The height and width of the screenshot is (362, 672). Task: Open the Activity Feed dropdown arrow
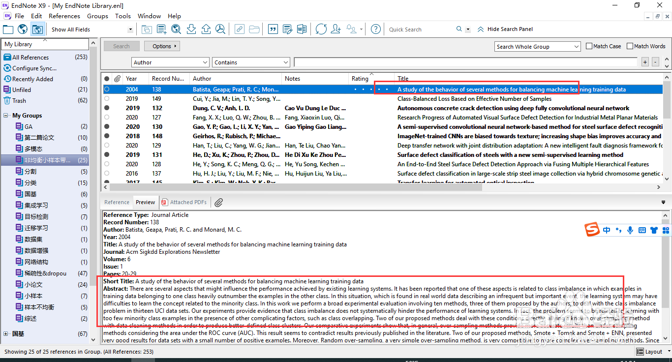click(362, 30)
